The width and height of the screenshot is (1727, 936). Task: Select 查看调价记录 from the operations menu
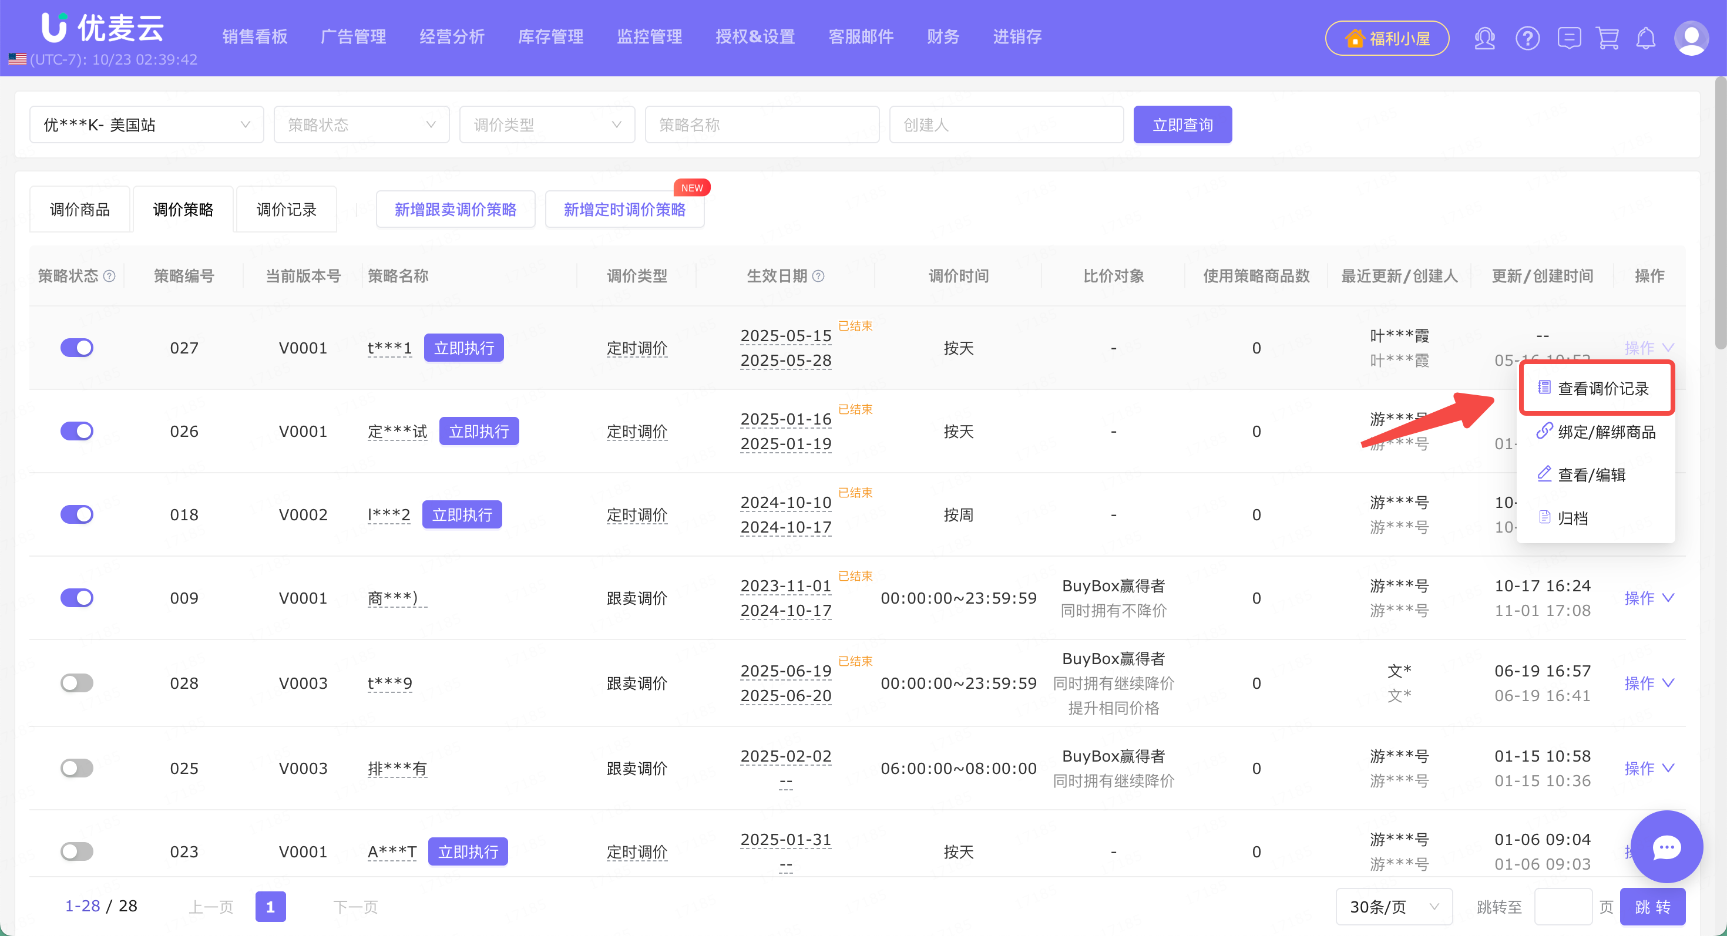(x=1602, y=389)
